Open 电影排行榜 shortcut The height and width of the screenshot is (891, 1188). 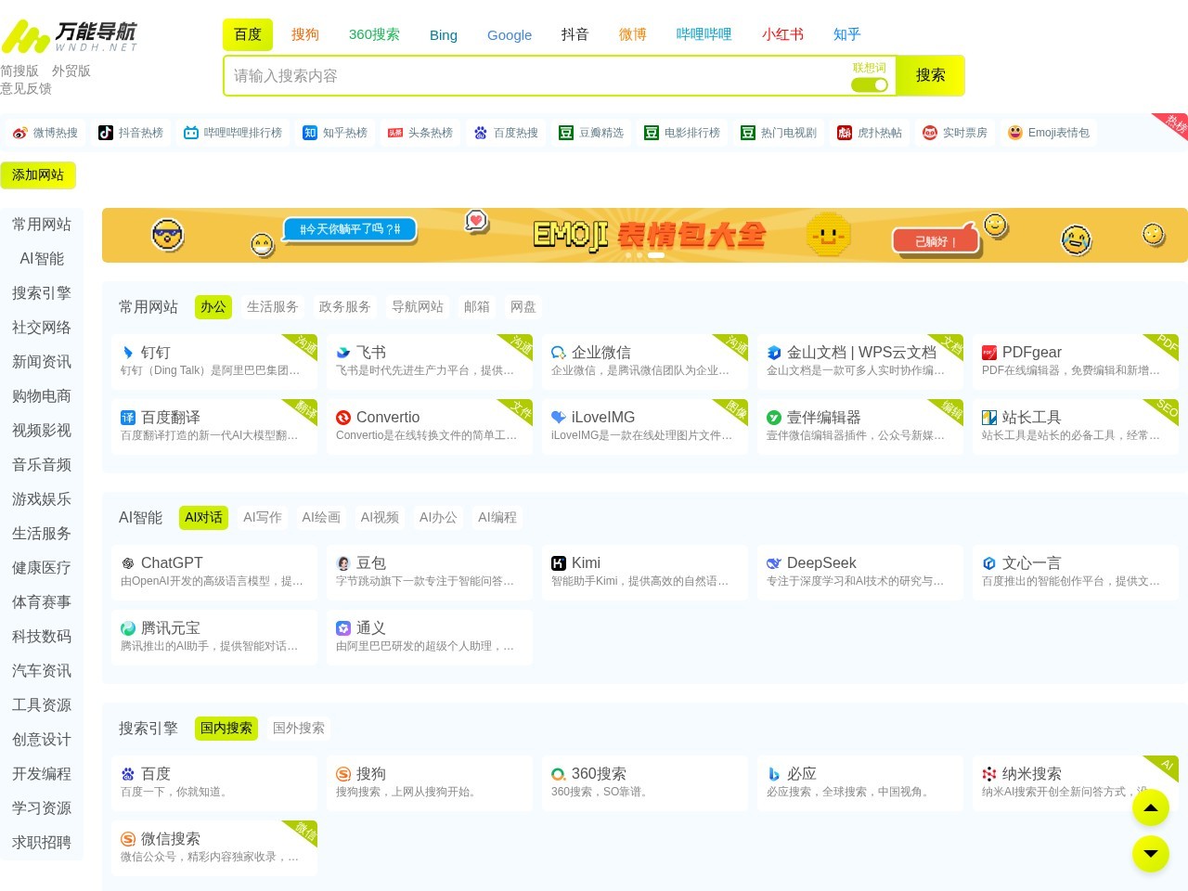click(x=682, y=133)
